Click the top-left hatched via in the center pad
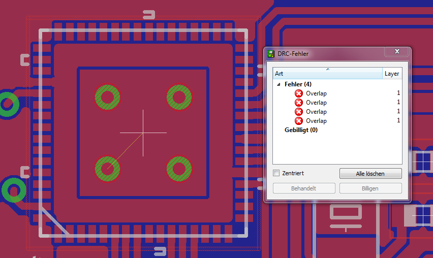Image resolution: width=433 pixels, height=258 pixels. point(107,97)
